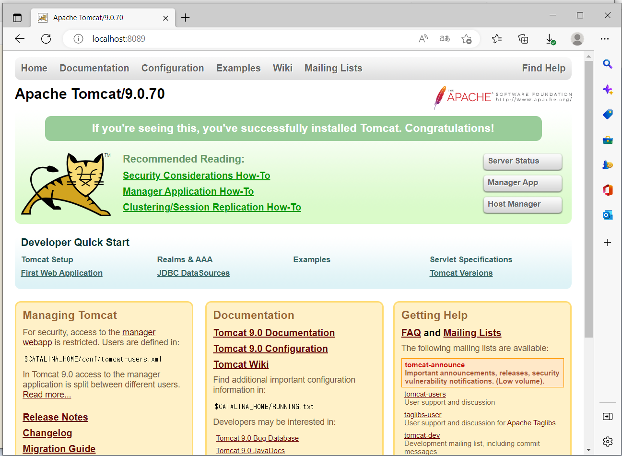Open Settings and more ellipsis menu
The height and width of the screenshot is (456, 622).
(x=605, y=39)
